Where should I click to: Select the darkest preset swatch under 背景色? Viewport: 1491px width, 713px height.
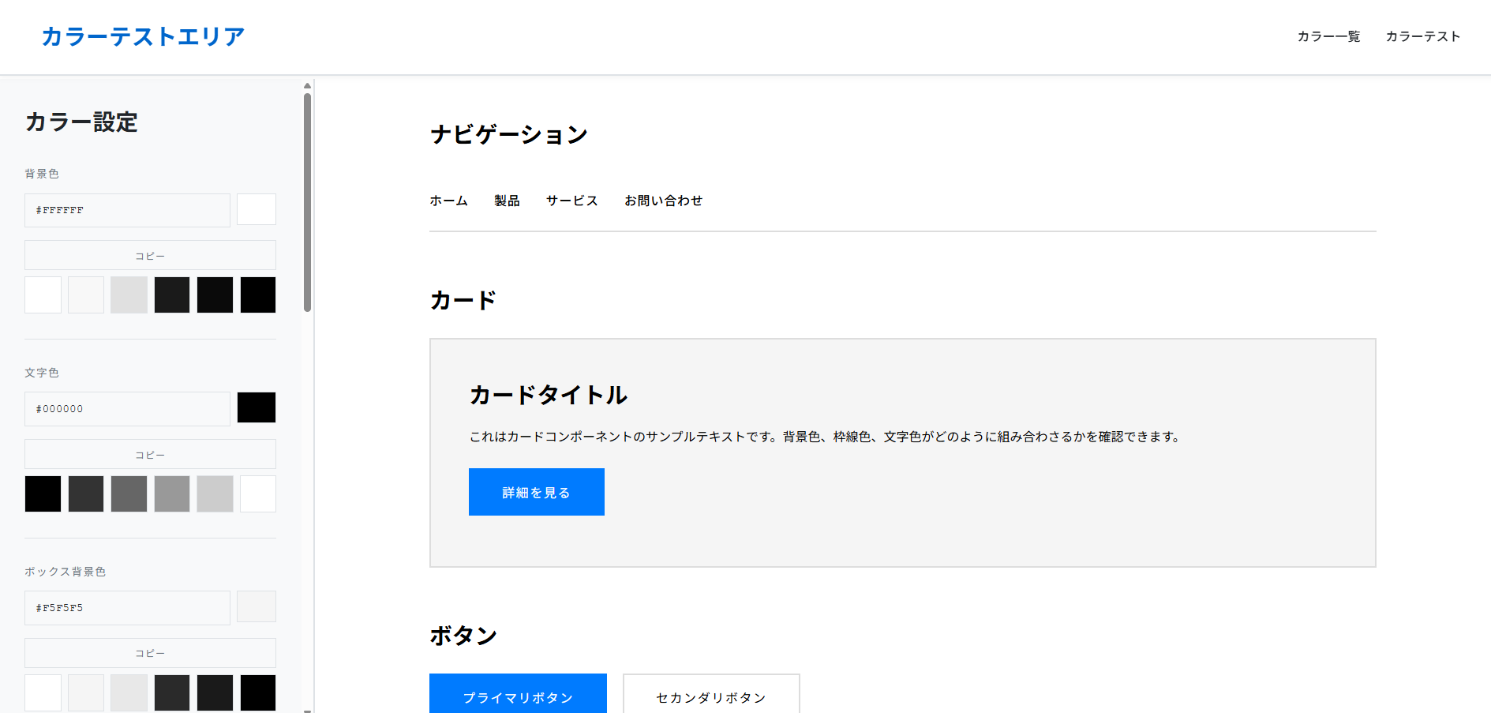point(257,295)
